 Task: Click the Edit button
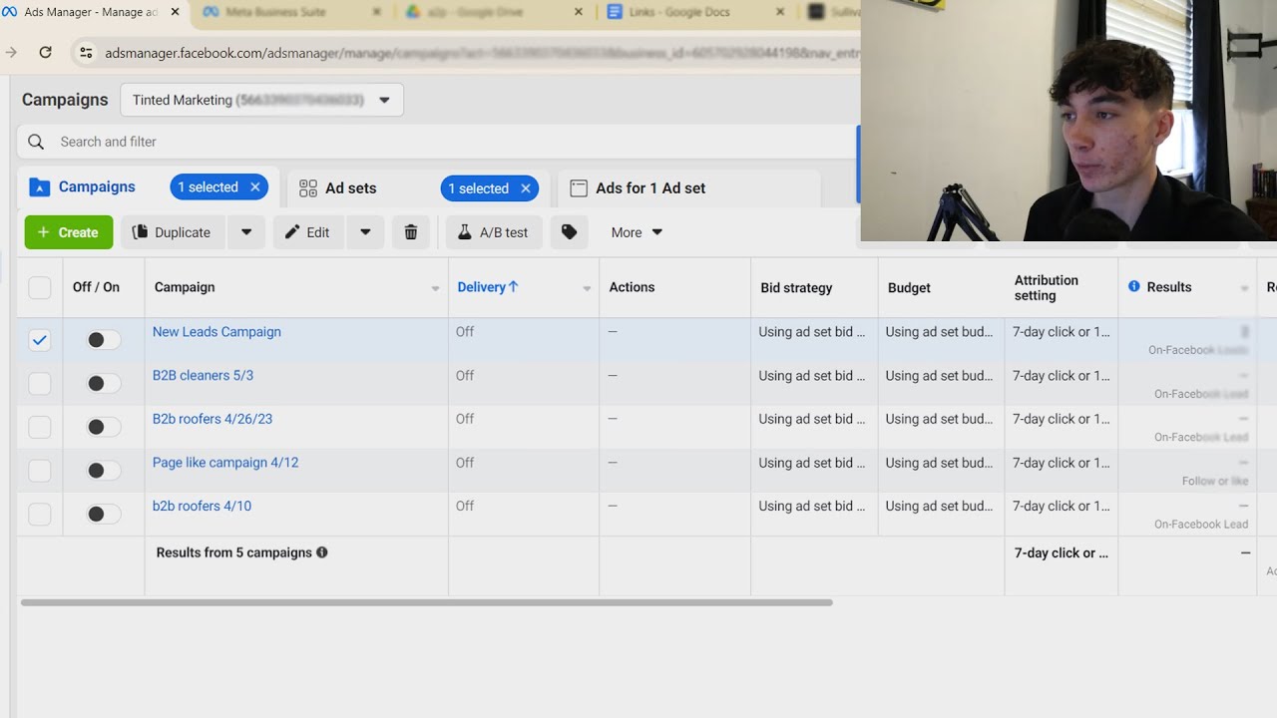307,232
